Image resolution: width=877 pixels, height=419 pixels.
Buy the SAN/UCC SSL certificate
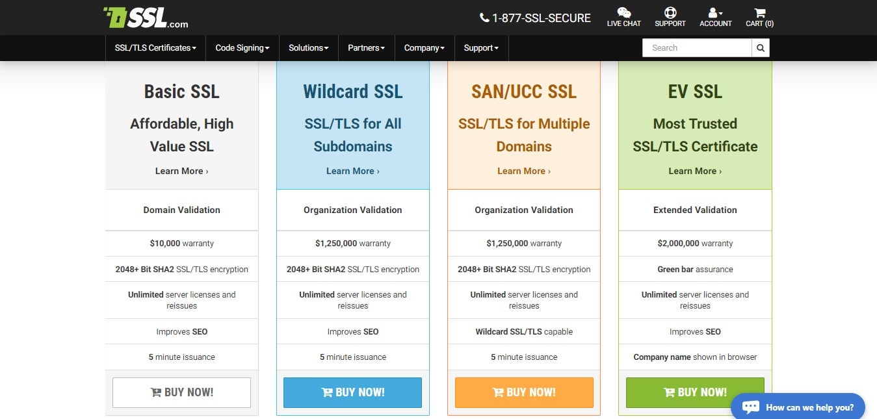coord(524,392)
